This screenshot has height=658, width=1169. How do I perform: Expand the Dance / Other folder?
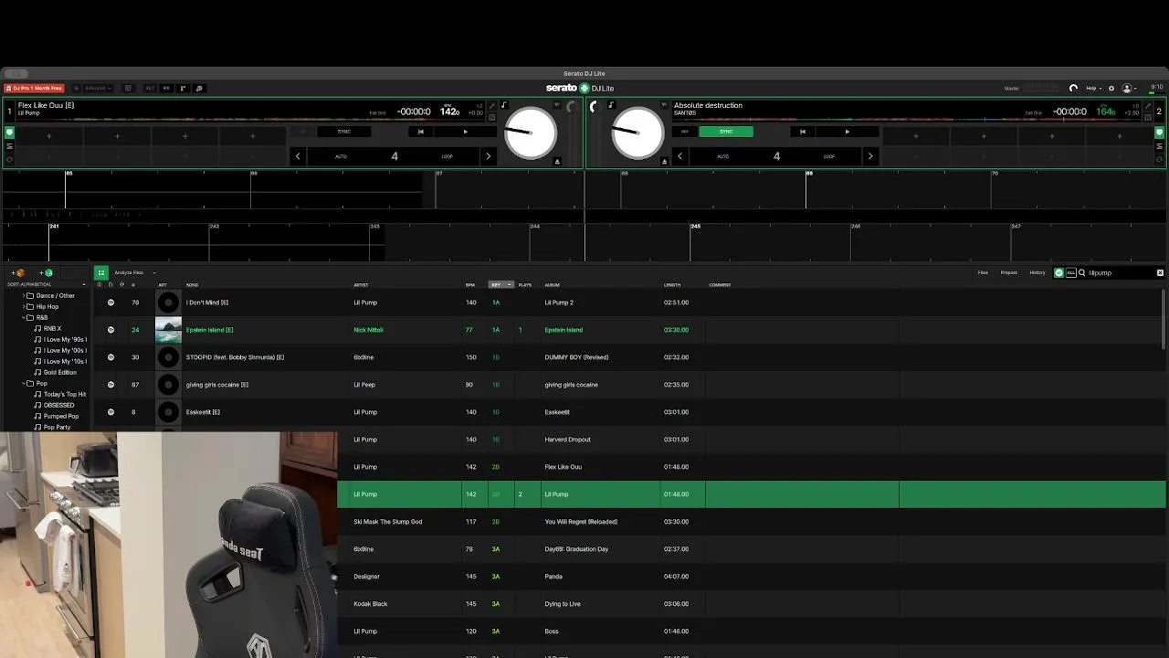[x=24, y=295]
